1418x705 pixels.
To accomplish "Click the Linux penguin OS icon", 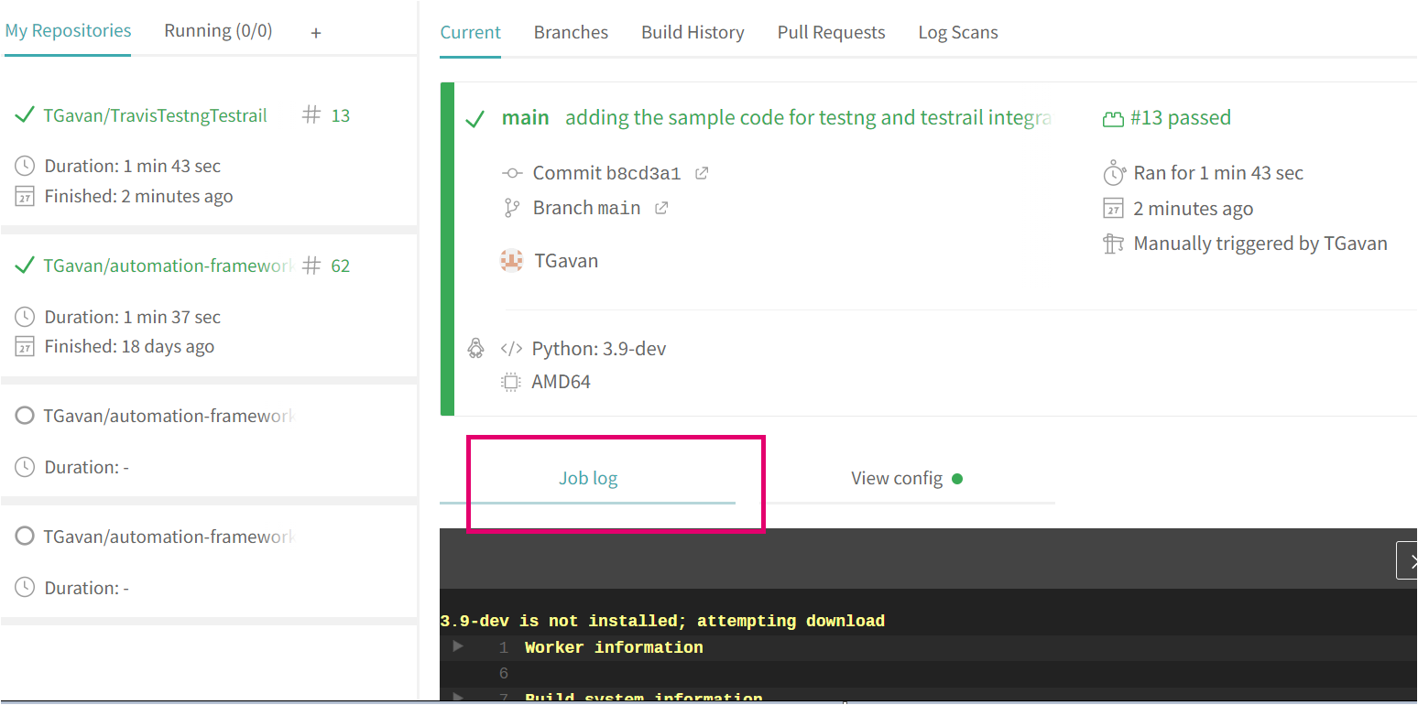I will point(475,349).
